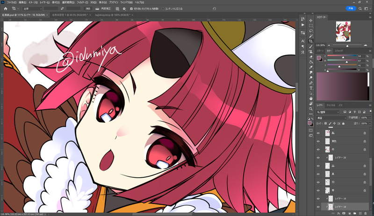Open the History panel icon
Viewport: 374px width, 216px height.
[302, 19]
